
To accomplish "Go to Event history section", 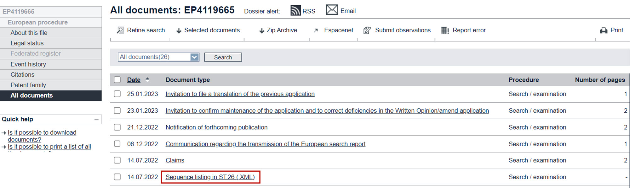I will point(28,64).
